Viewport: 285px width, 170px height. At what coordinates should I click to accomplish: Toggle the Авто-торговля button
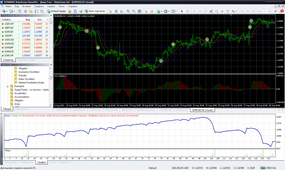94,11
